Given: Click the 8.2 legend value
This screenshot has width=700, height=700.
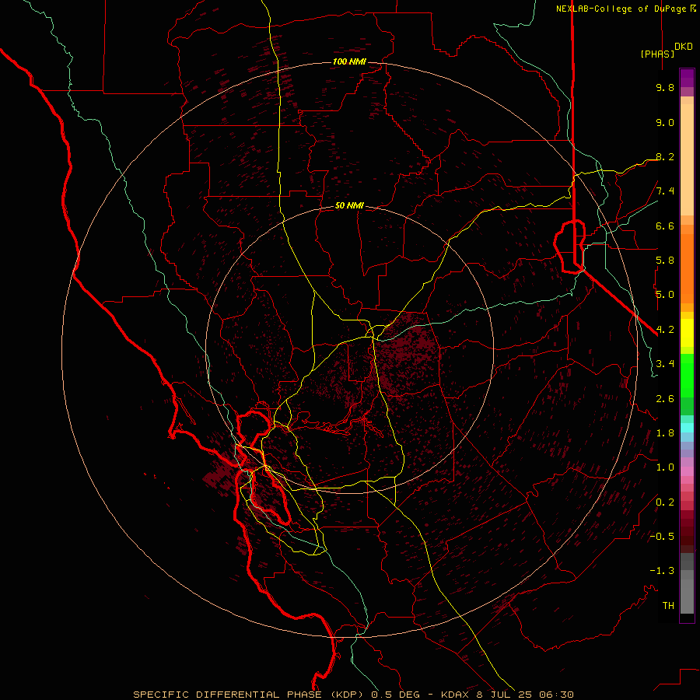Looking at the screenshot, I should (x=665, y=156).
